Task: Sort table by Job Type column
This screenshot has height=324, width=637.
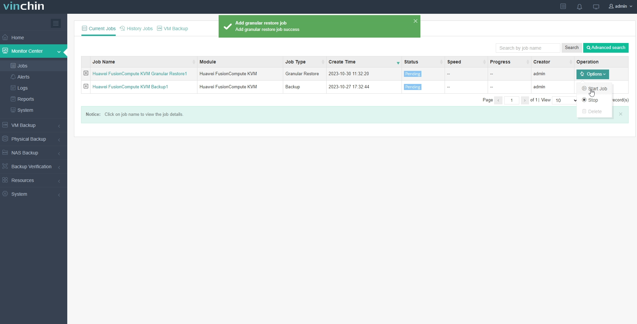Action: coord(305,62)
